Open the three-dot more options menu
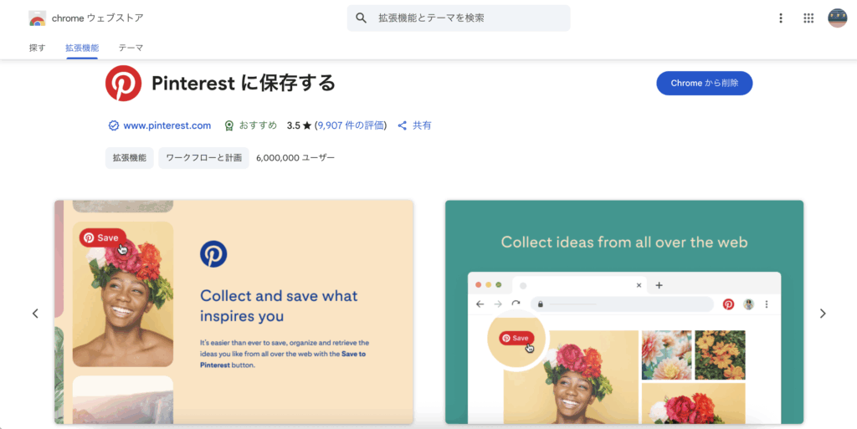 pos(781,18)
